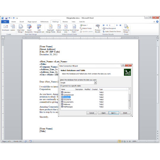
Task: Click Find Recipient
Action: click(109, 28)
